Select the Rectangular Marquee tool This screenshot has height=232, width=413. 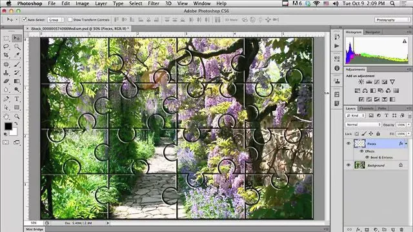tap(6, 39)
